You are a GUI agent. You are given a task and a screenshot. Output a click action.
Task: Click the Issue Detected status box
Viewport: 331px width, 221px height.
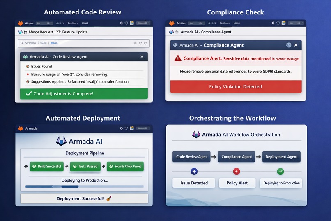tap(194, 183)
